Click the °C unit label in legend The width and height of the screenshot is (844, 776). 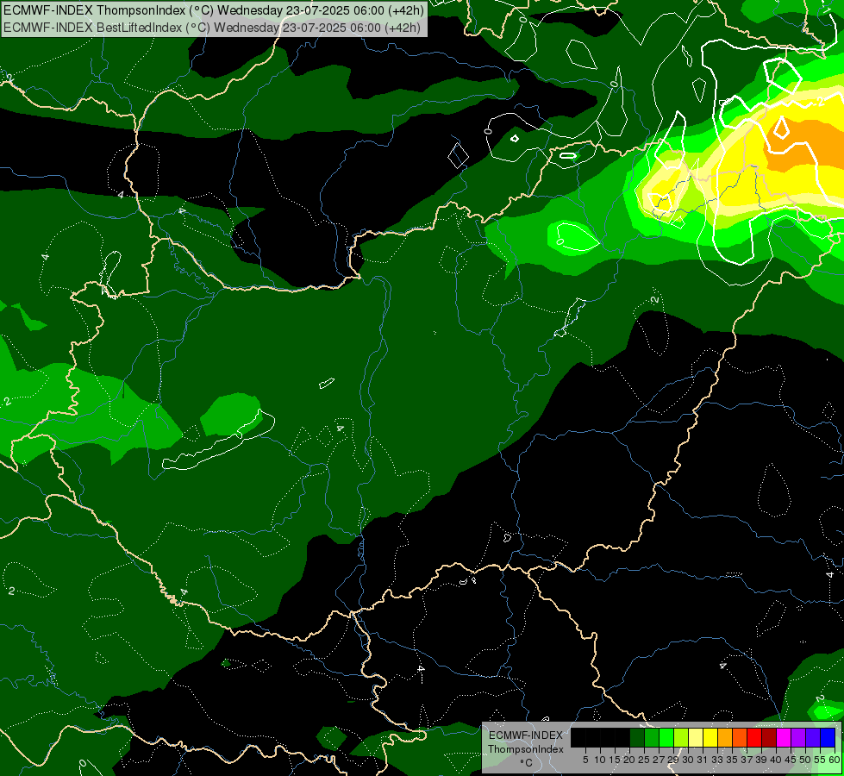pyautogui.click(x=527, y=762)
